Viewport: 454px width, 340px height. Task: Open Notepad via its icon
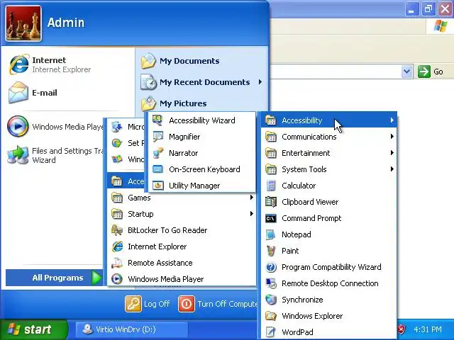(x=271, y=234)
